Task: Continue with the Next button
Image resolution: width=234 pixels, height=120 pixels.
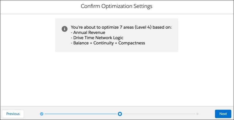Action: 223,114
